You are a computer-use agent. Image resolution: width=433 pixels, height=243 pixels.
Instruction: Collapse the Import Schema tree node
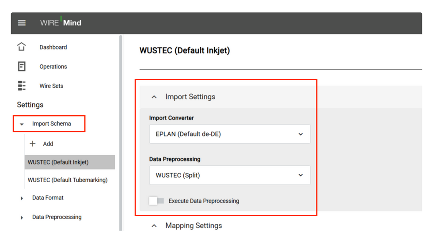click(22, 124)
